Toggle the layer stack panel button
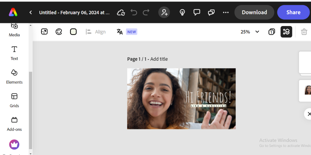311x155 pixels. pyautogui.click(x=286, y=32)
